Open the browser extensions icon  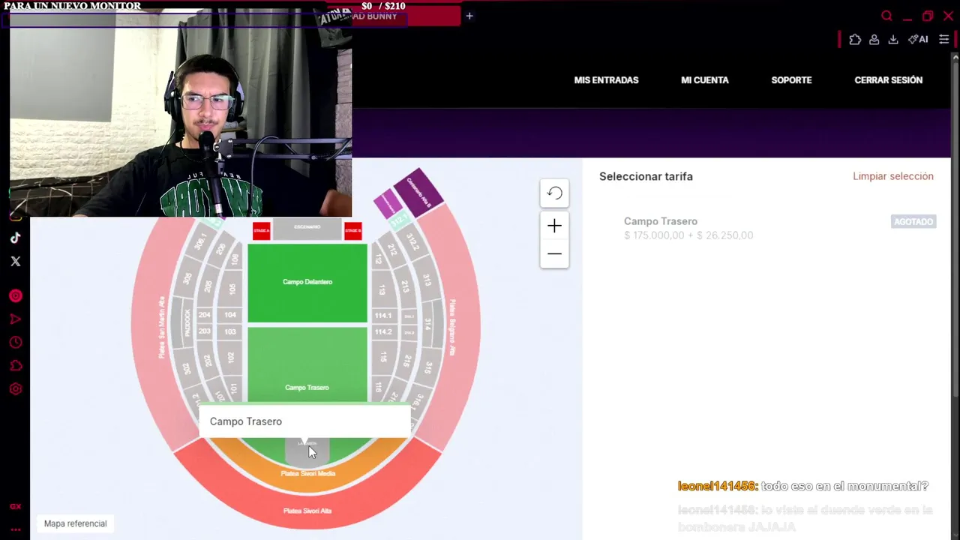coord(855,40)
